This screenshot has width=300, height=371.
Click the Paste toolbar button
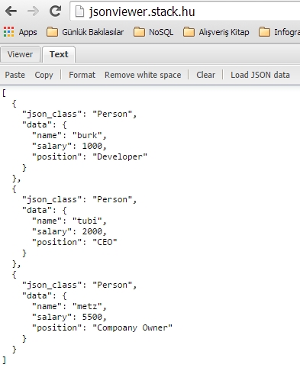click(15, 75)
